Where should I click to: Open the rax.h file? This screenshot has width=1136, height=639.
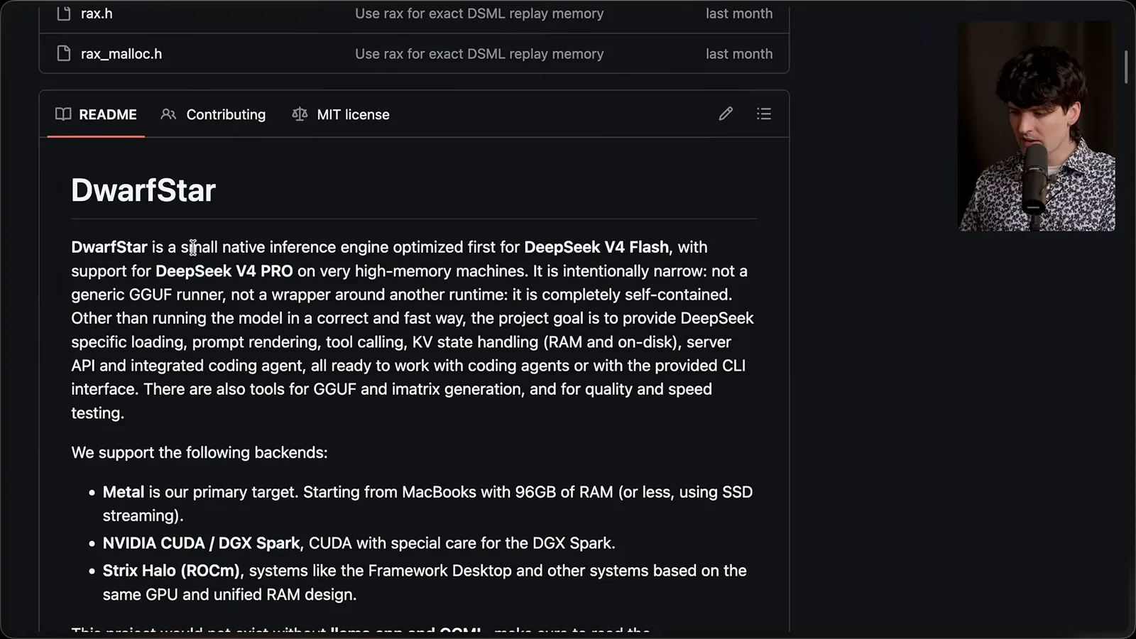97,13
